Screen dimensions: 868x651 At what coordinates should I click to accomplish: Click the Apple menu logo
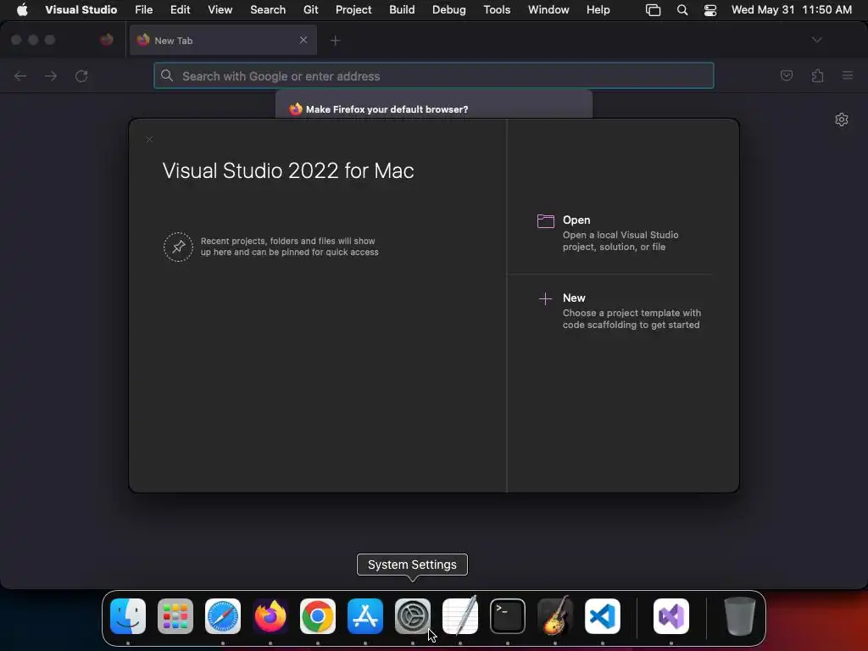[22, 9]
